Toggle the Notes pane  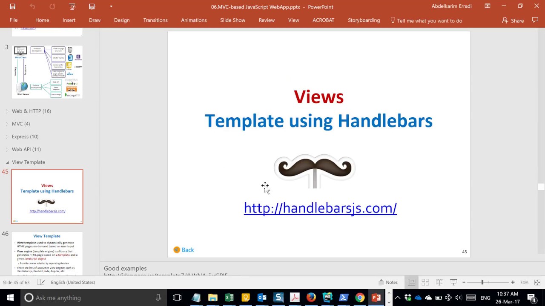(x=388, y=282)
